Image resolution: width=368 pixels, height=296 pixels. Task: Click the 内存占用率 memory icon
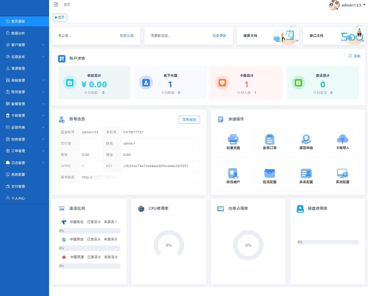coord(220,209)
